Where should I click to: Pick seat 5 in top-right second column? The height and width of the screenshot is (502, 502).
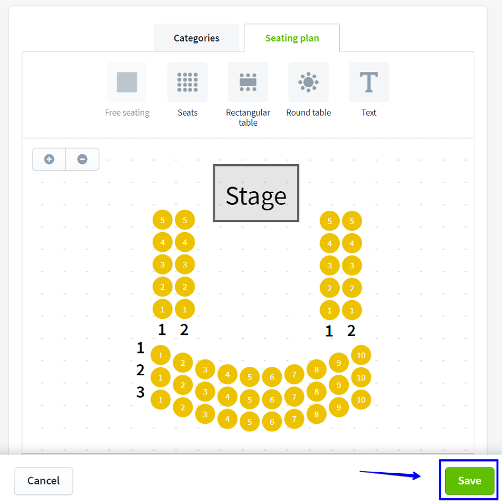352,221
